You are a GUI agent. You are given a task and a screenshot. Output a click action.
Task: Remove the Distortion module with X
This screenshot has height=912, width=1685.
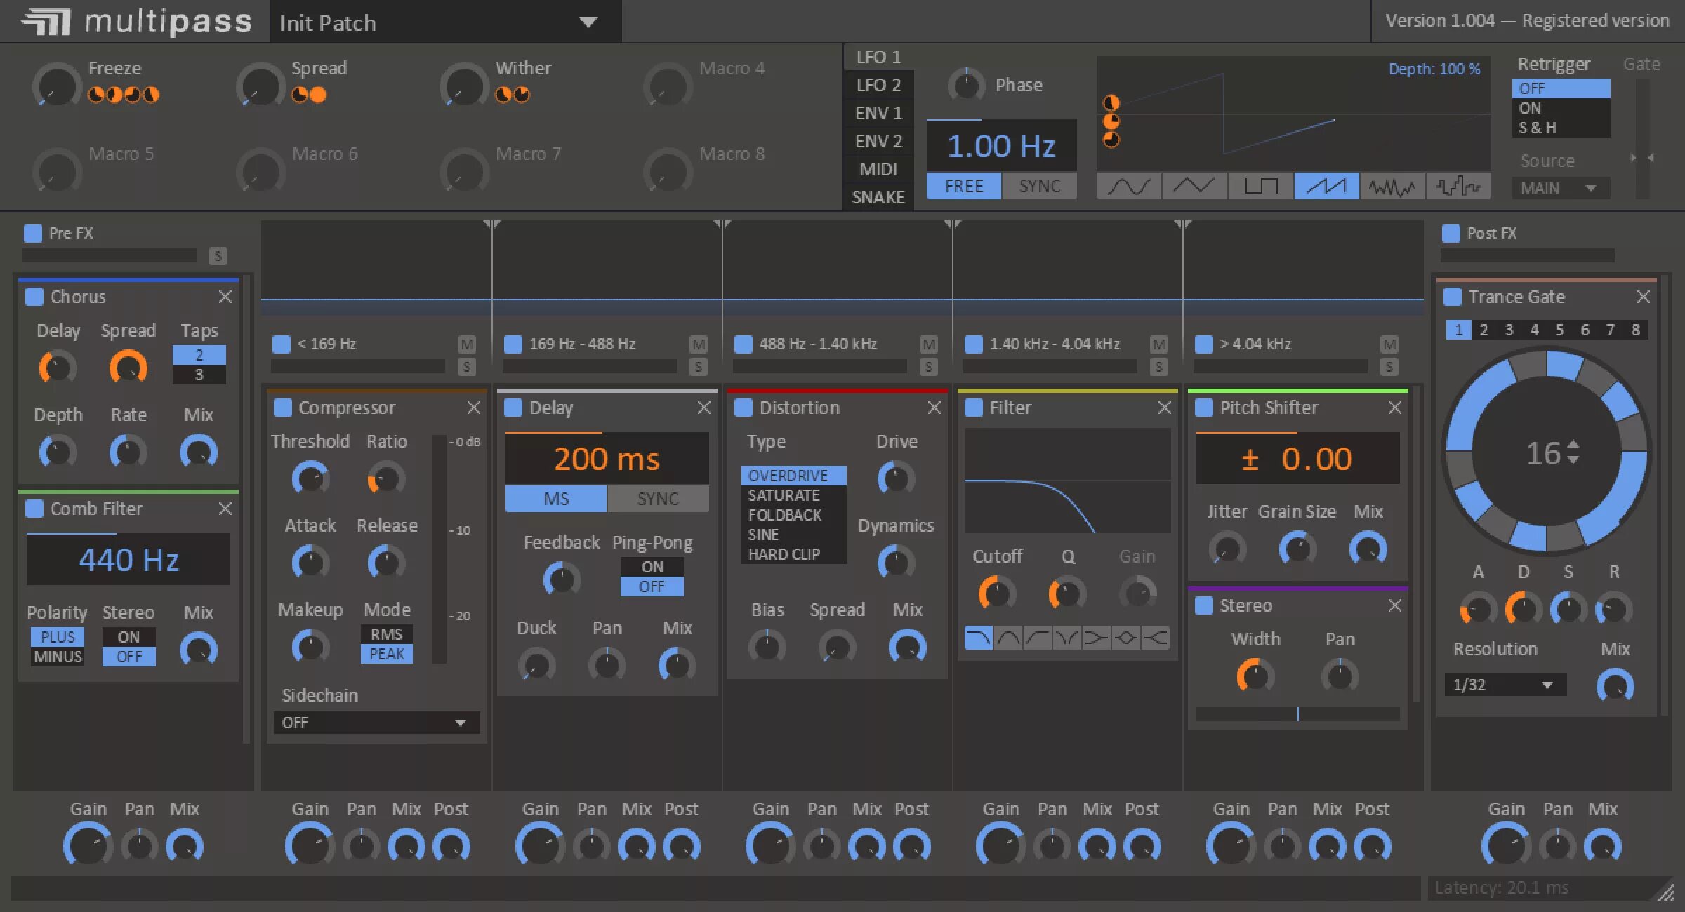[934, 408]
